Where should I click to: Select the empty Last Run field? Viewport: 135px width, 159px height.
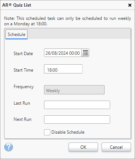[77, 105]
